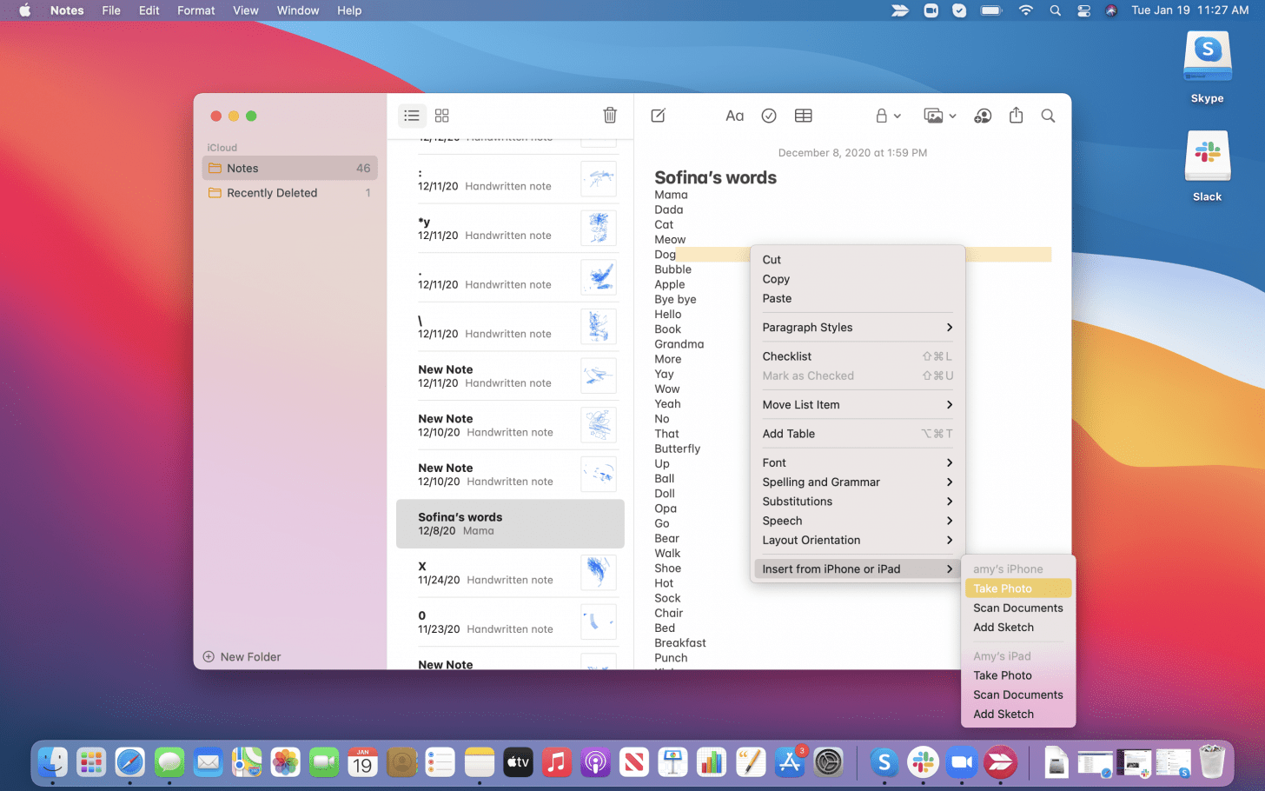This screenshot has width=1265, height=791.
Task: Open the Recently Deleted folder
Action: click(272, 193)
